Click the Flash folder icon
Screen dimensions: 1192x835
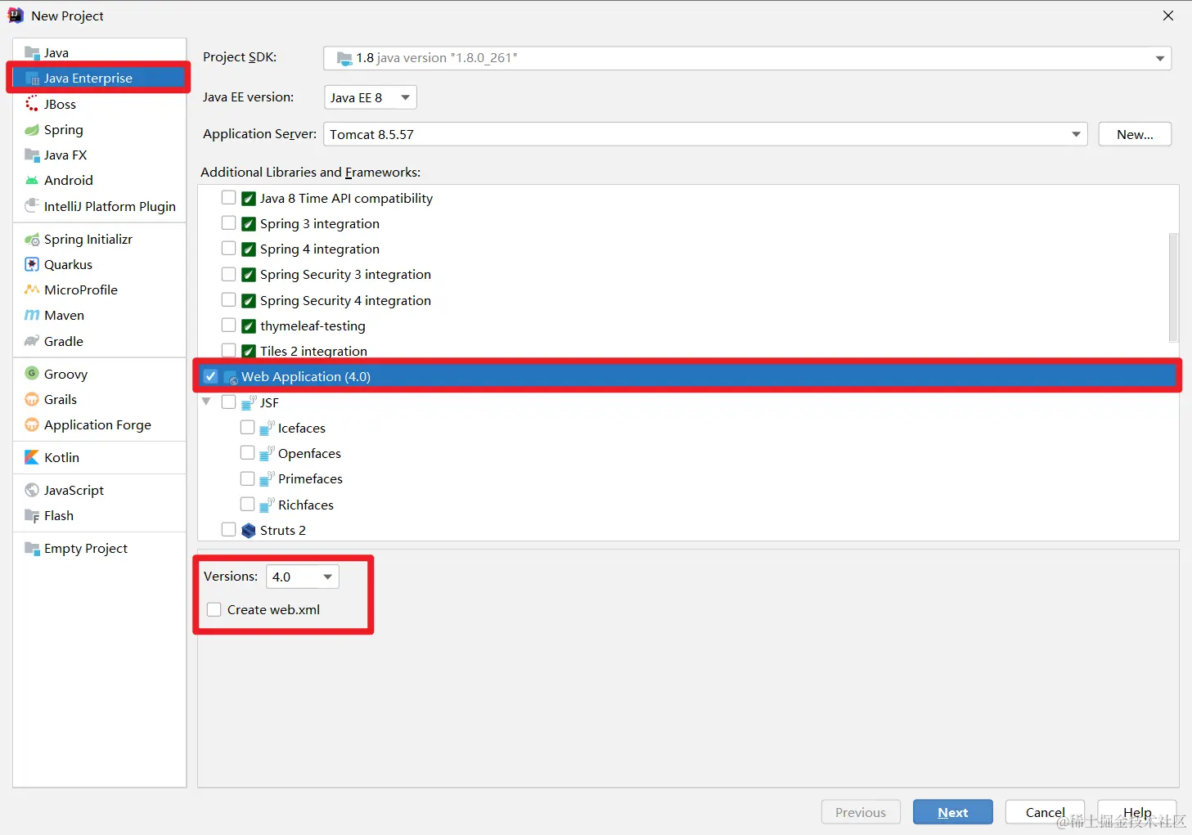pos(32,516)
